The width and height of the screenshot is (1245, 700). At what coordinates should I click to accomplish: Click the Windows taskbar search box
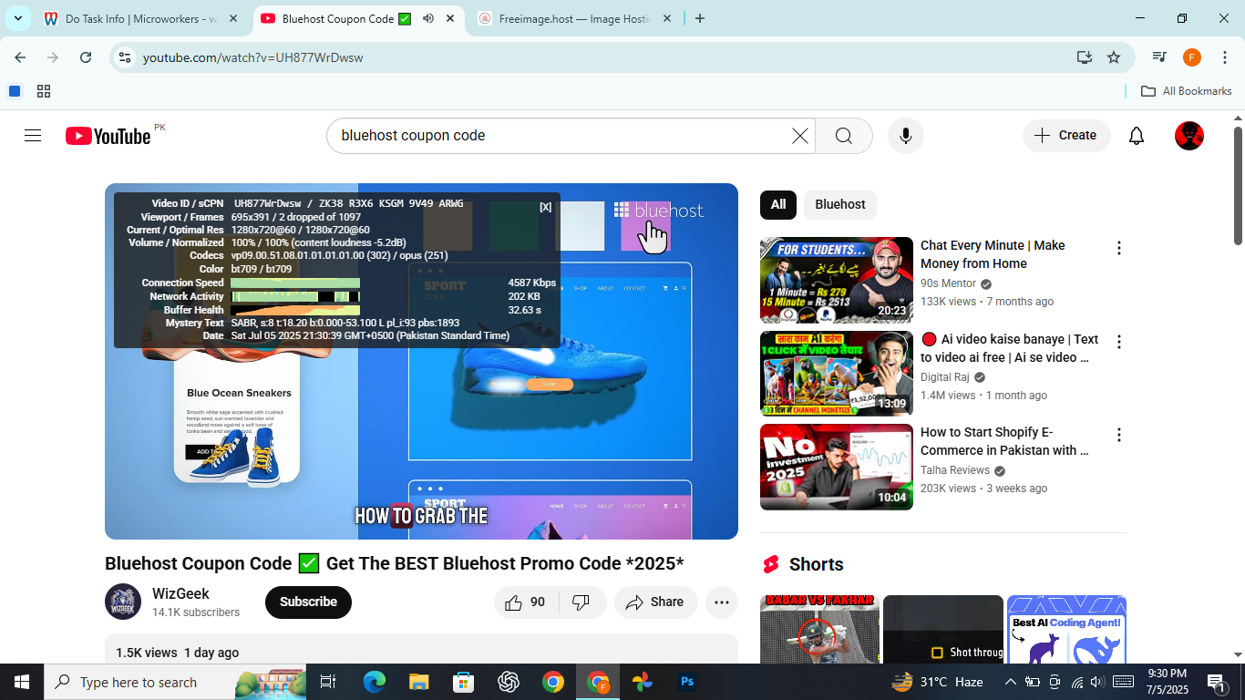176,682
